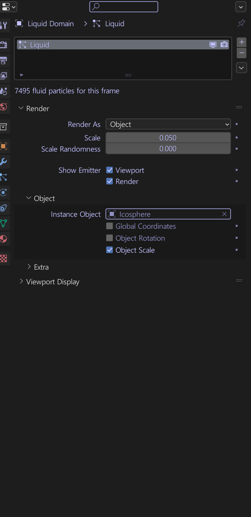Click the Scale Randomness field 0.000
The image size is (251, 517).
pyautogui.click(x=168, y=149)
